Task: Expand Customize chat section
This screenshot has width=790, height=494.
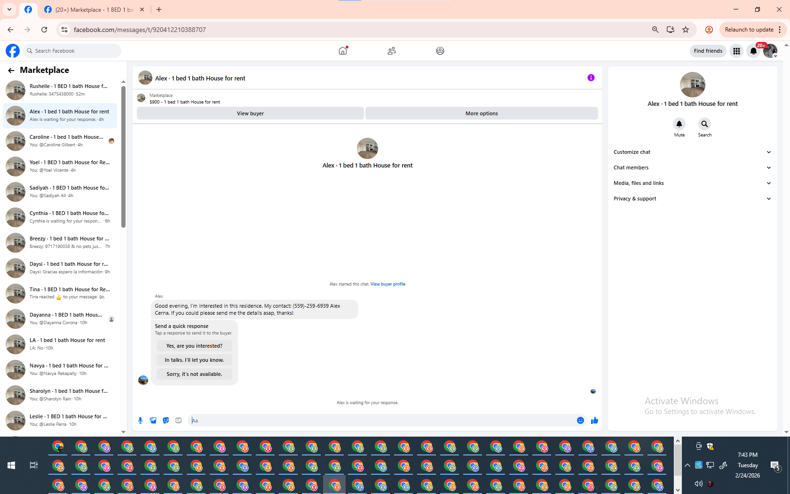Action: pos(692,152)
